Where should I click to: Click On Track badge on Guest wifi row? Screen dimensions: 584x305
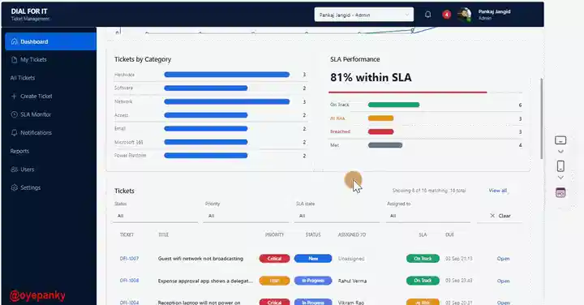pyautogui.click(x=423, y=259)
